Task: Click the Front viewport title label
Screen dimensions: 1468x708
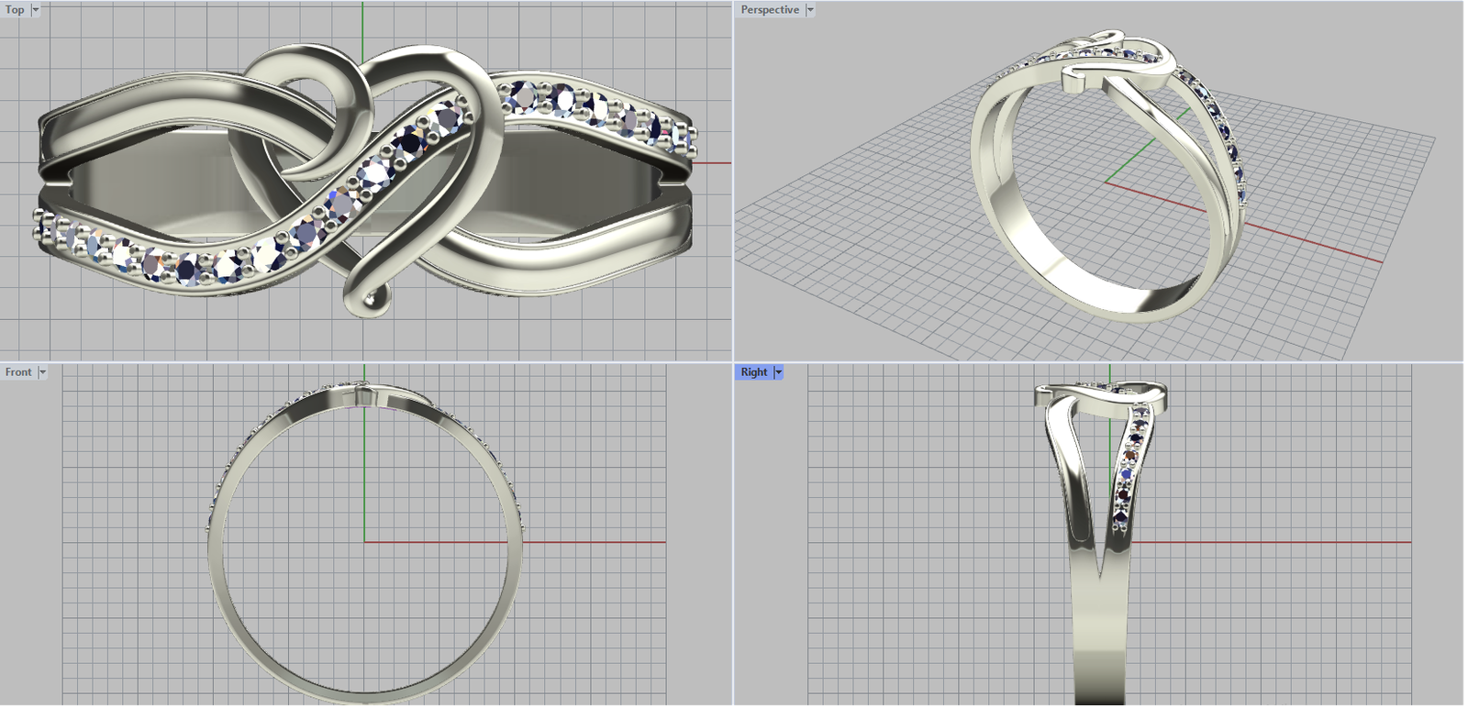Action: click(18, 372)
